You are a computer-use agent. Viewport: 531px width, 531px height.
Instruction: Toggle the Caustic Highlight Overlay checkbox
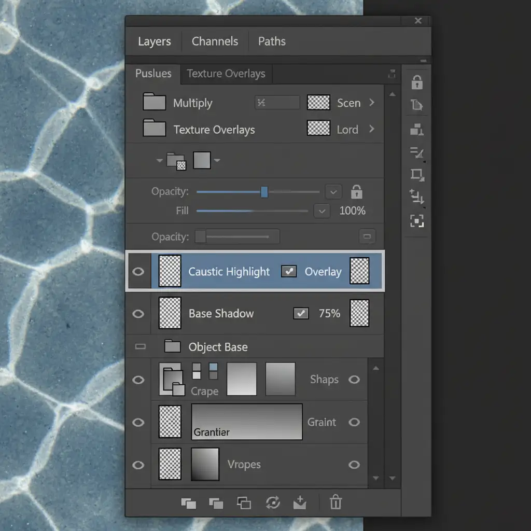[289, 271]
